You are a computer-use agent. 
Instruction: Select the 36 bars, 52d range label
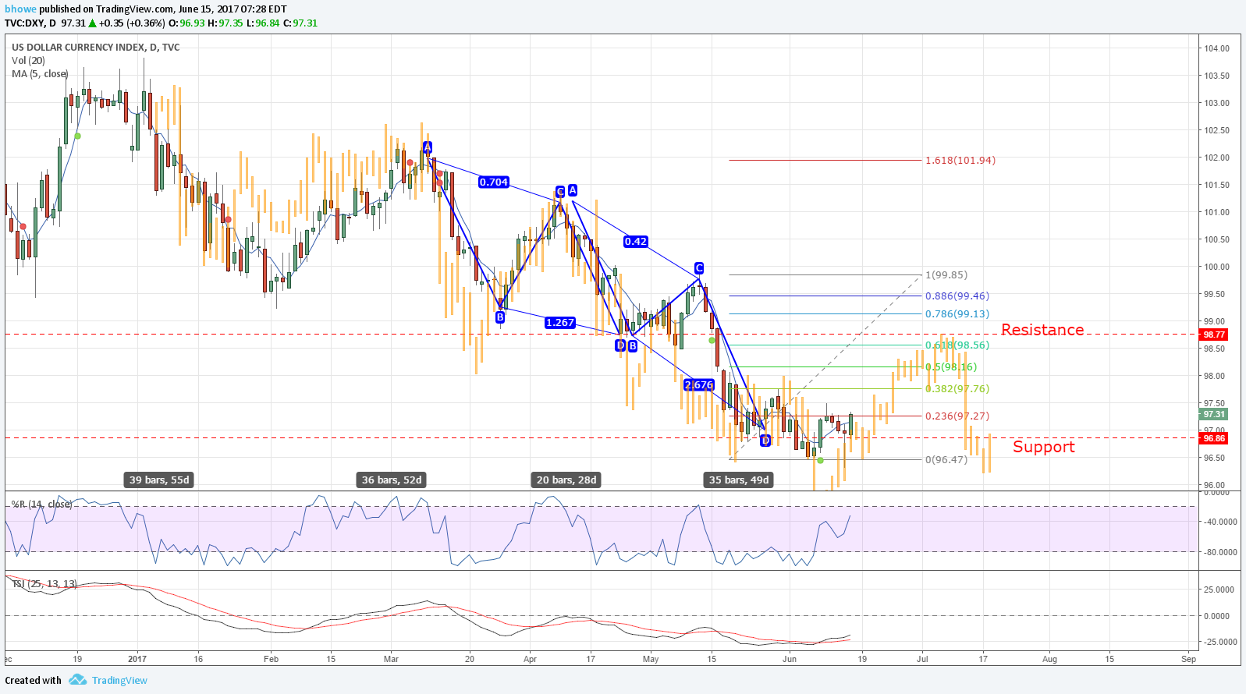coord(392,480)
